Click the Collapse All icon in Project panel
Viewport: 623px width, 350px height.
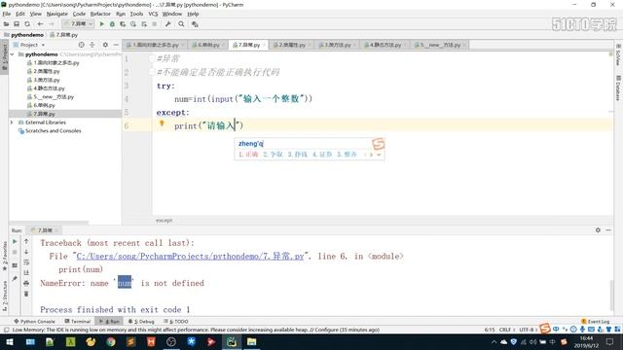(92, 45)
